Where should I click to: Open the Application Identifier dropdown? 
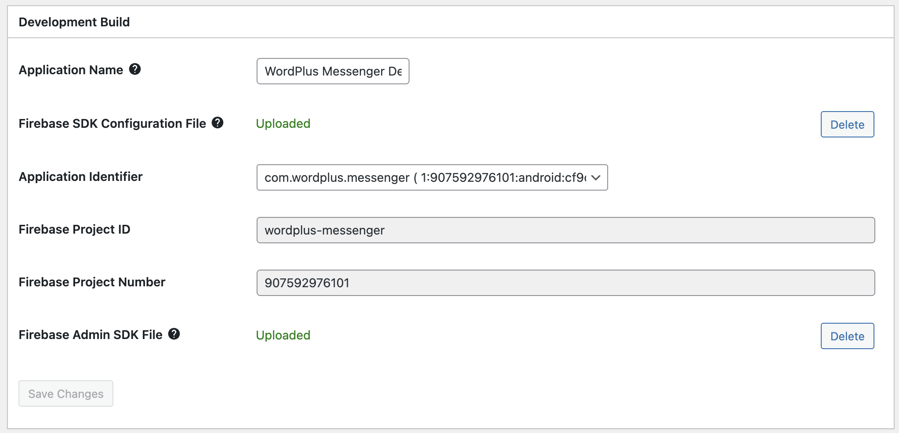tap(432, 177)
